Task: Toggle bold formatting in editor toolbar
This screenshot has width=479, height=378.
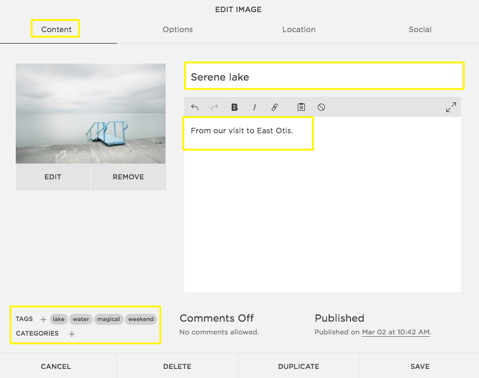Action: click(235, 107)
